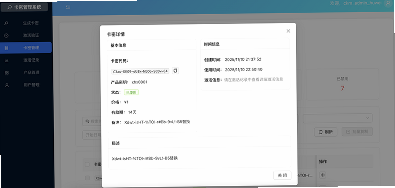Click the 产品管理 grid icon
The width and height of the screenshot is (395, 188).
tap(7, 72)
